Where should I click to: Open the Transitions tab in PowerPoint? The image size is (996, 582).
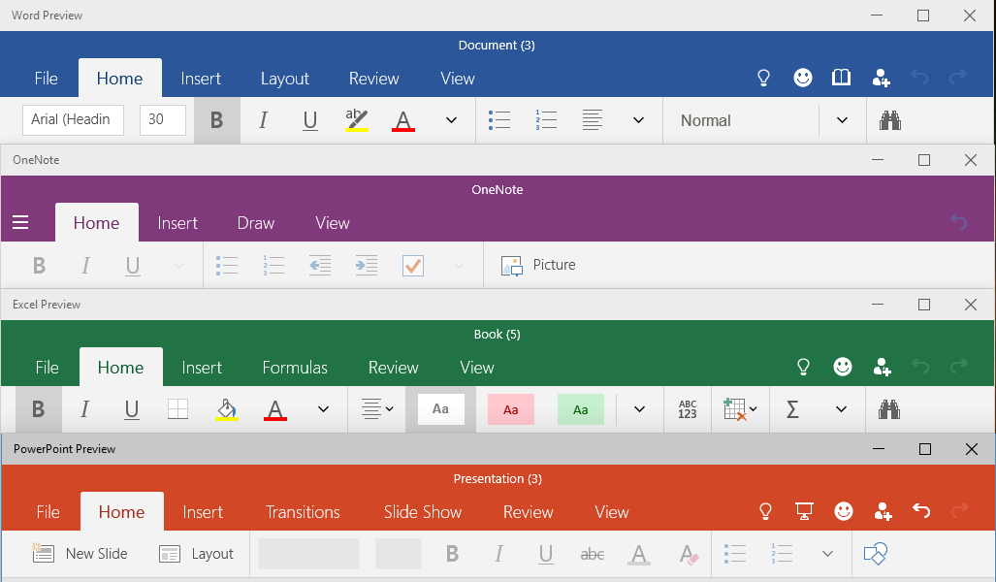coord(303,512)
